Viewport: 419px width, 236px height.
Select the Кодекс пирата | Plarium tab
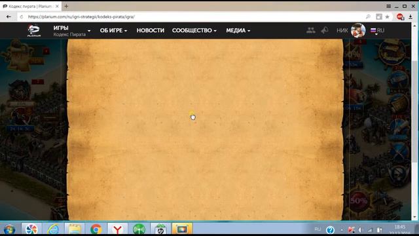[30, 6]
